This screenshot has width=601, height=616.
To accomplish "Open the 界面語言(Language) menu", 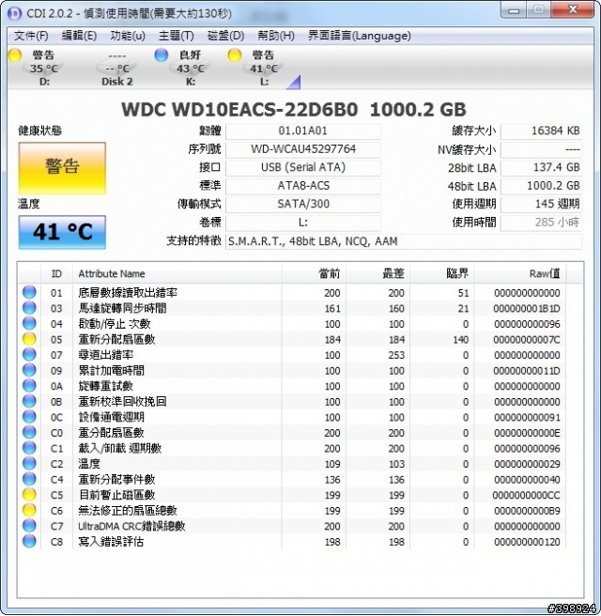I will click(x=359, y=36).
